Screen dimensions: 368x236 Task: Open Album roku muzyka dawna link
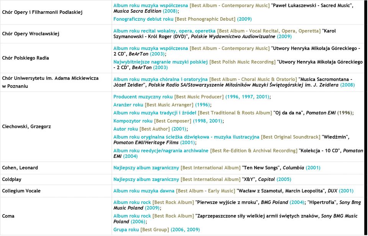click(144, 191)
